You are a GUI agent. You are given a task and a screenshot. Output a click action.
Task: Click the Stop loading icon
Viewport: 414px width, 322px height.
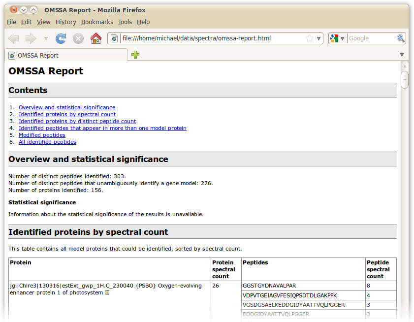click(78, 38)
